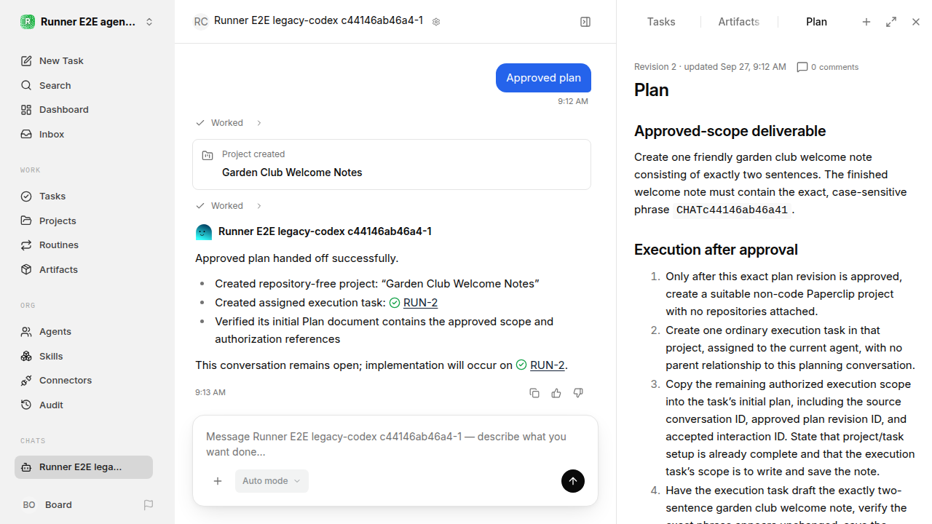Open the workspace switcher dropdown
This screenshot has height=524, width=932.
(x=87, y=22)
